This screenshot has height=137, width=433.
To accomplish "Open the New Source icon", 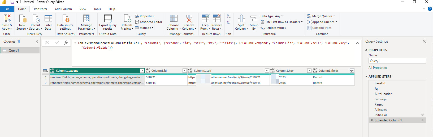I will click(23, 19).
